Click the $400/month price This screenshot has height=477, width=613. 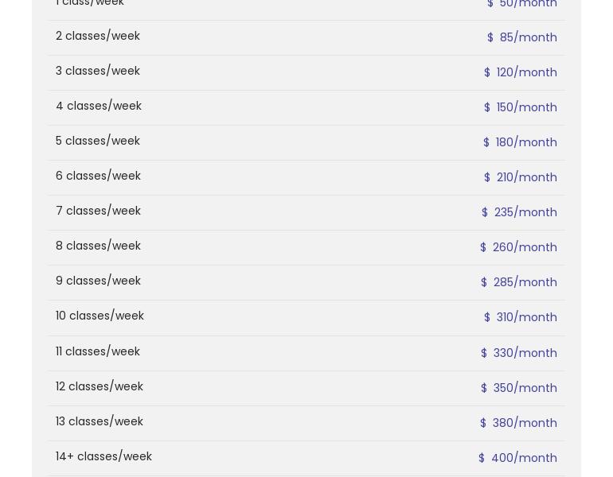click(x=517, y=458)
